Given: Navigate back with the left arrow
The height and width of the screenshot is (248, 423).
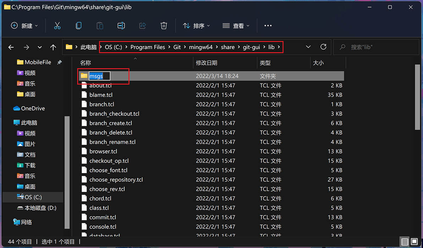Looking at the screenshot, I should 11,47.
